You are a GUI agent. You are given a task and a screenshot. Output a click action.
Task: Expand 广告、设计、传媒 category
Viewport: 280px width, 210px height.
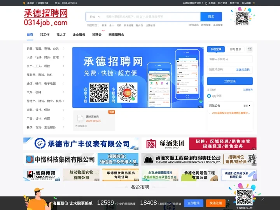point(63,119)
